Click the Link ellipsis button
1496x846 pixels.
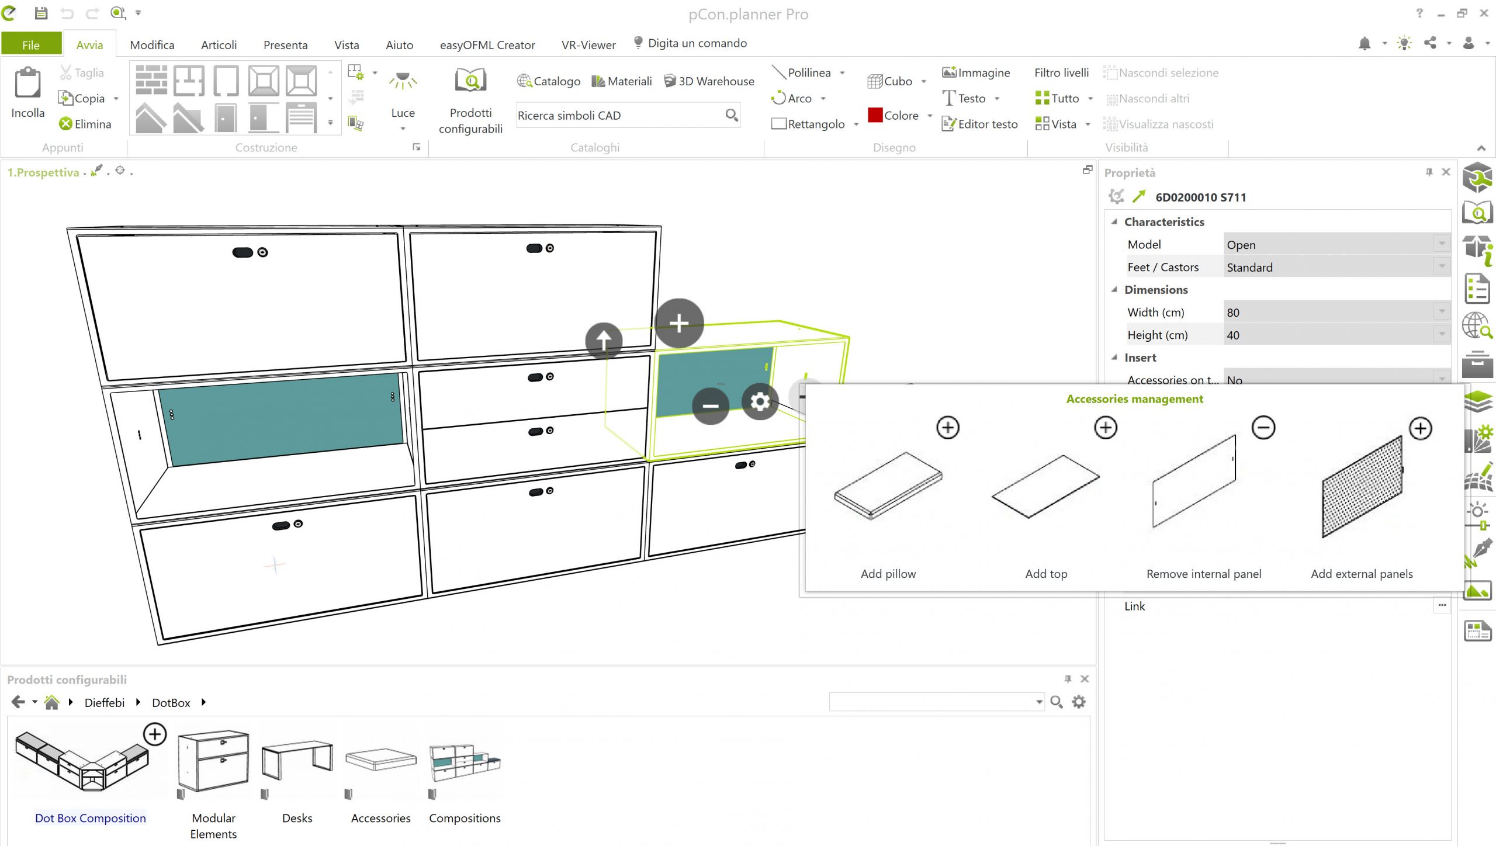coord(1442,605)
